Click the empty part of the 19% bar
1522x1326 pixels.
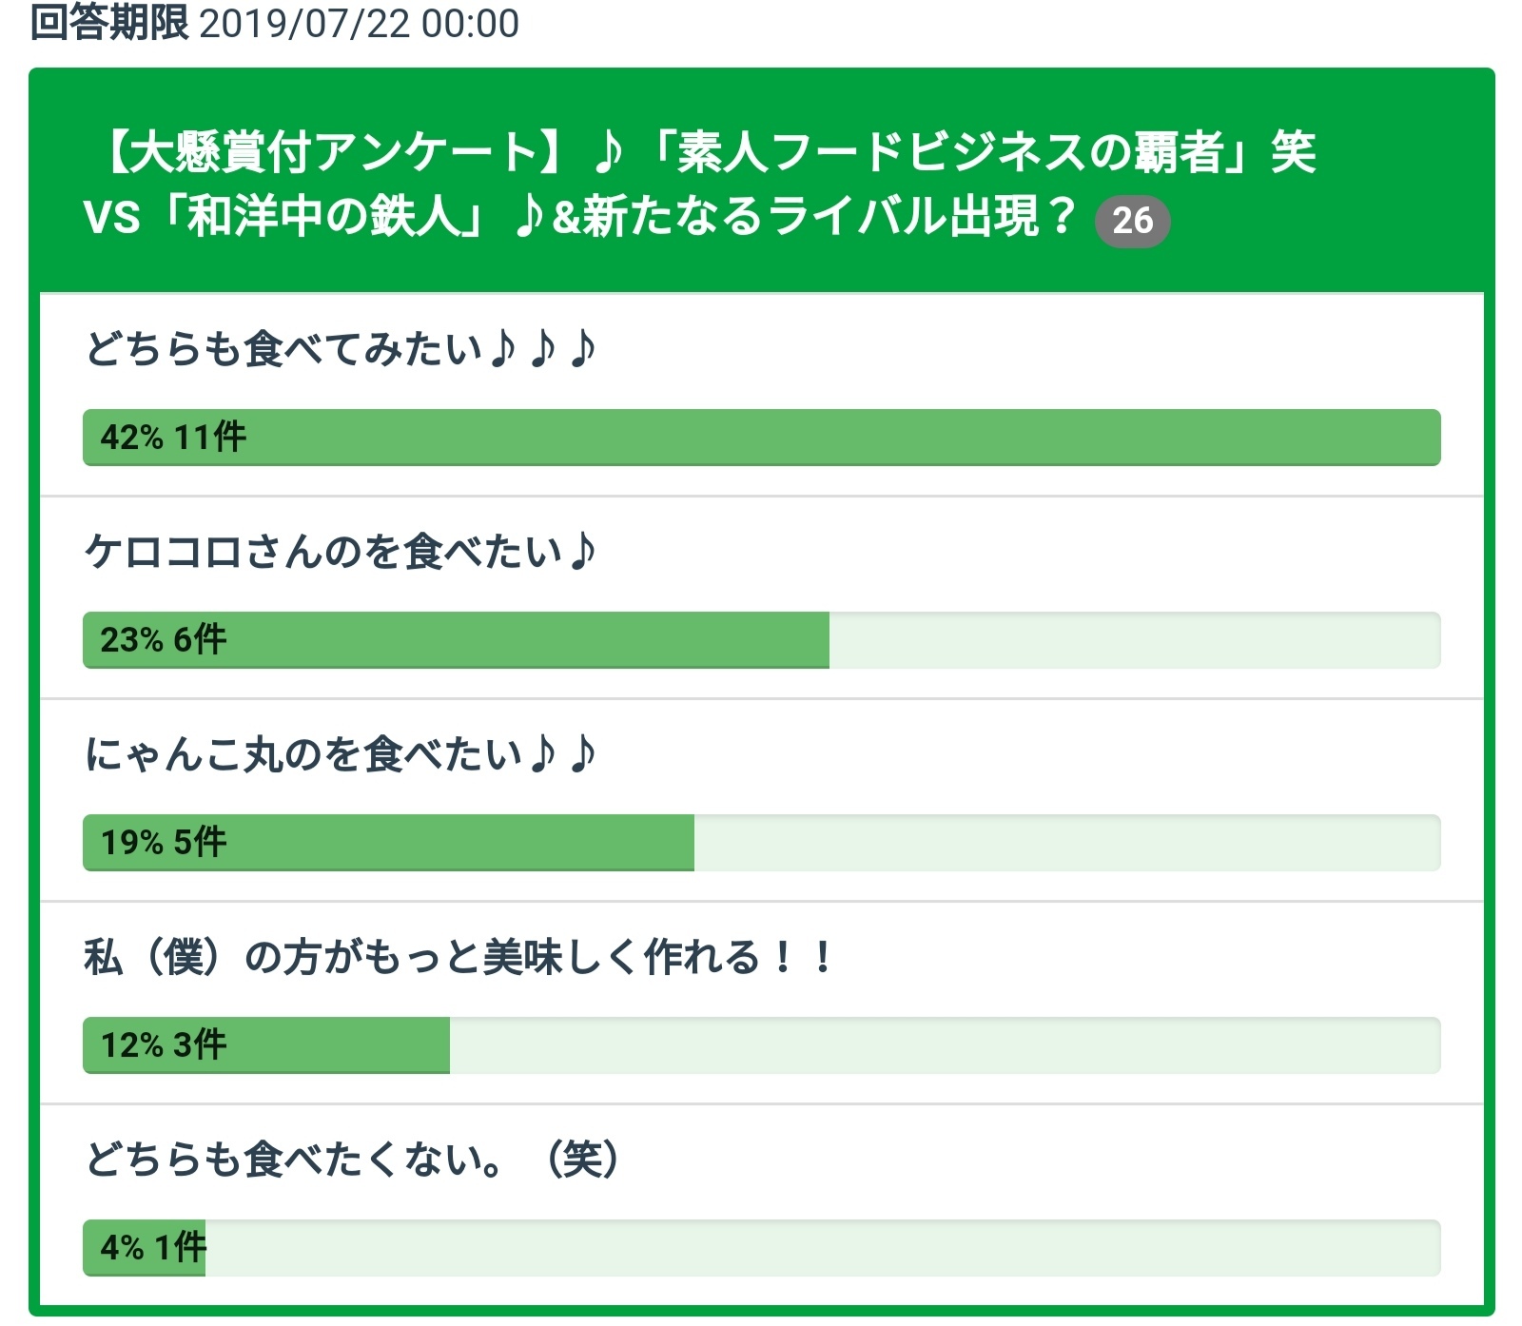(x=1065, y=843)
